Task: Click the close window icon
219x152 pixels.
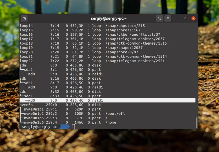Action: tap(193, 18)
